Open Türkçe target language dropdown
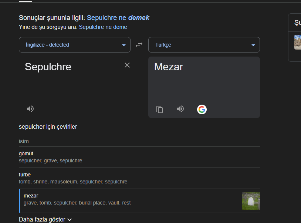The height and width of the screenshot is (223, 301). point(204,45)
